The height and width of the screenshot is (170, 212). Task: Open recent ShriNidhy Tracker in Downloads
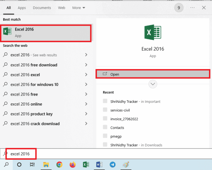pyautogui.click(x=136, y=145)
